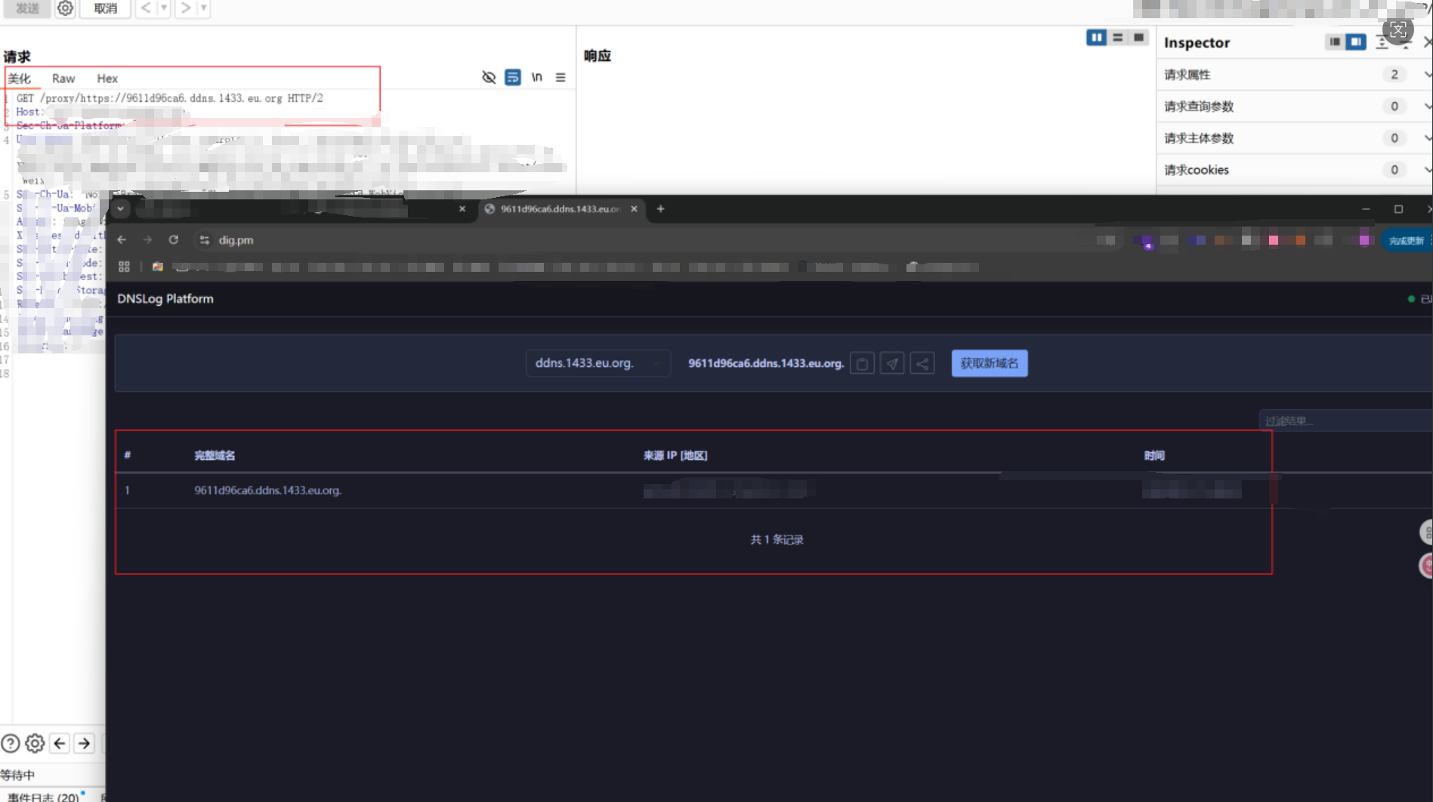This screenshot has width=1433, height=802.
Task: Click the 请求属性 count badge 2
Action: (1394, 75)
